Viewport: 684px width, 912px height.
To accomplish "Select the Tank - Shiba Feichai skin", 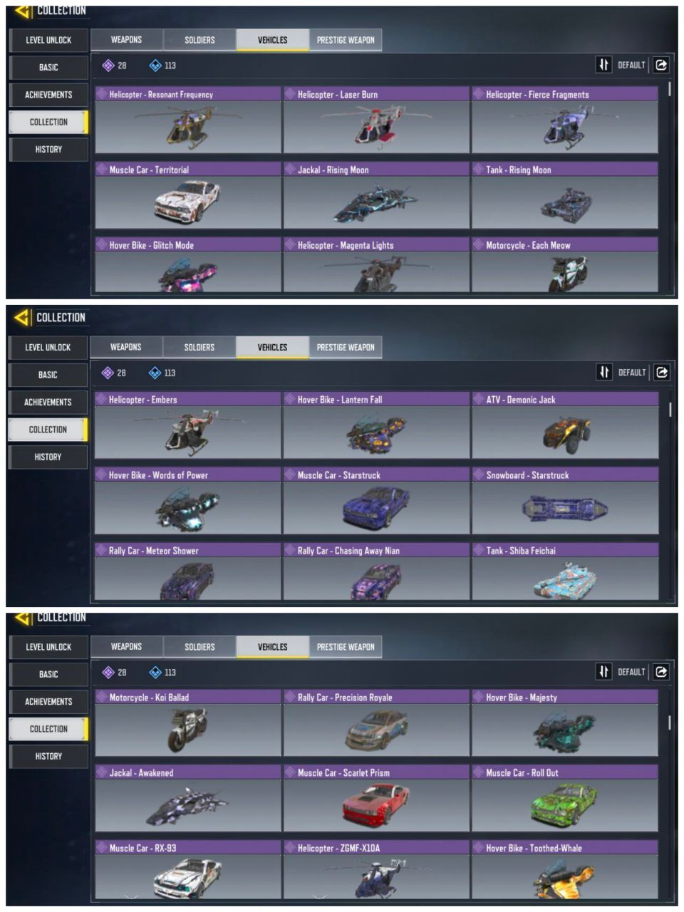I will tap(565, 571).
